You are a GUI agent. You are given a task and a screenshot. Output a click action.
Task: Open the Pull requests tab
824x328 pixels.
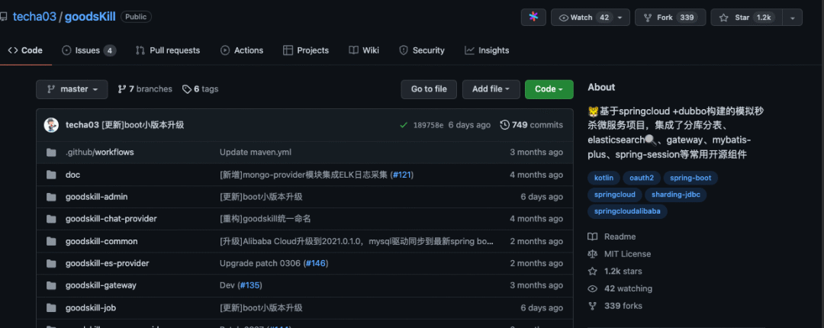[168, 50]
